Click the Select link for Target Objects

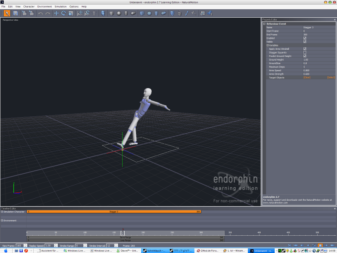click(331, 78)
